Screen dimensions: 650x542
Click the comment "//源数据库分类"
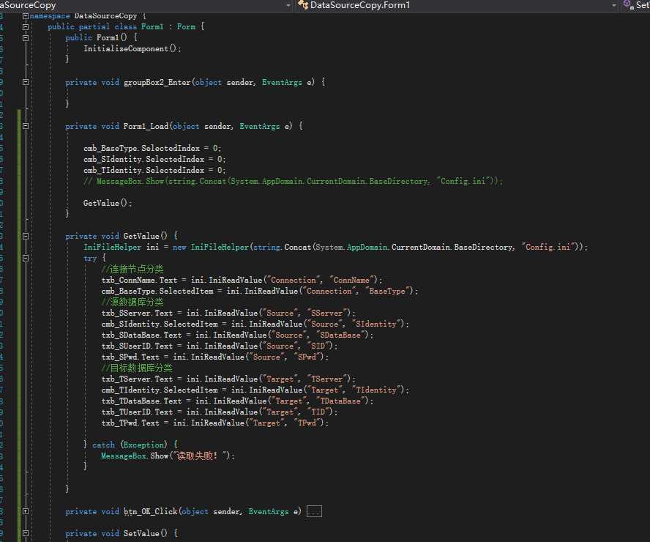132,302
